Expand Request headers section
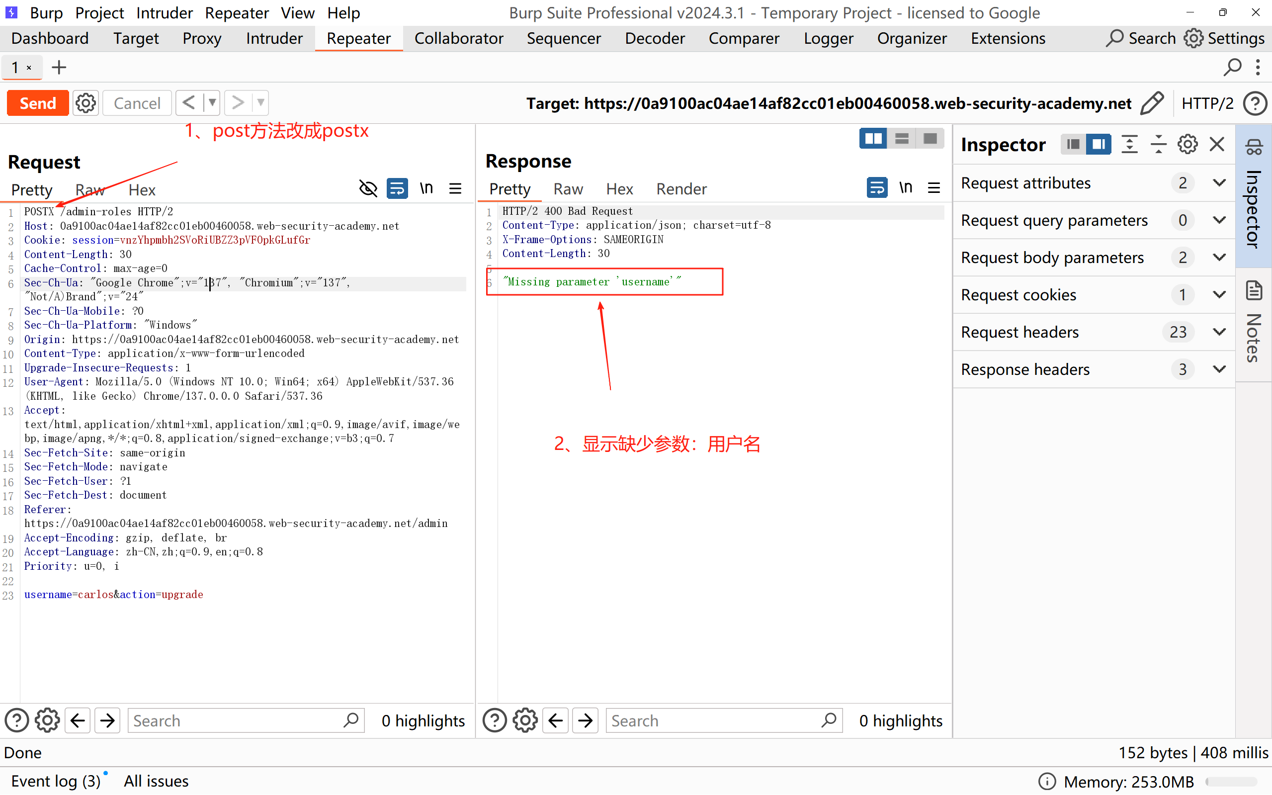Image resolution: width=1272 pixels, height=795 pixels. pos(1219,332)
